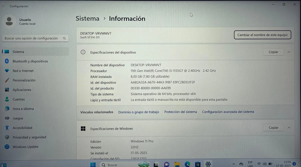This screenshot has height=167, width=301.
Task: Collapse the Especificaciones de Windows section
Action: point(289,128)
